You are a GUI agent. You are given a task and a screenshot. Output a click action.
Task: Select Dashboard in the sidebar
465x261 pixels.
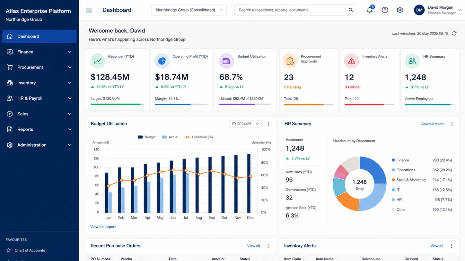tap(39, 37)
